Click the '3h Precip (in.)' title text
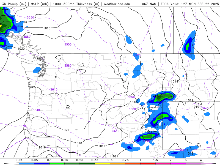220x165 pixels. 14,4
